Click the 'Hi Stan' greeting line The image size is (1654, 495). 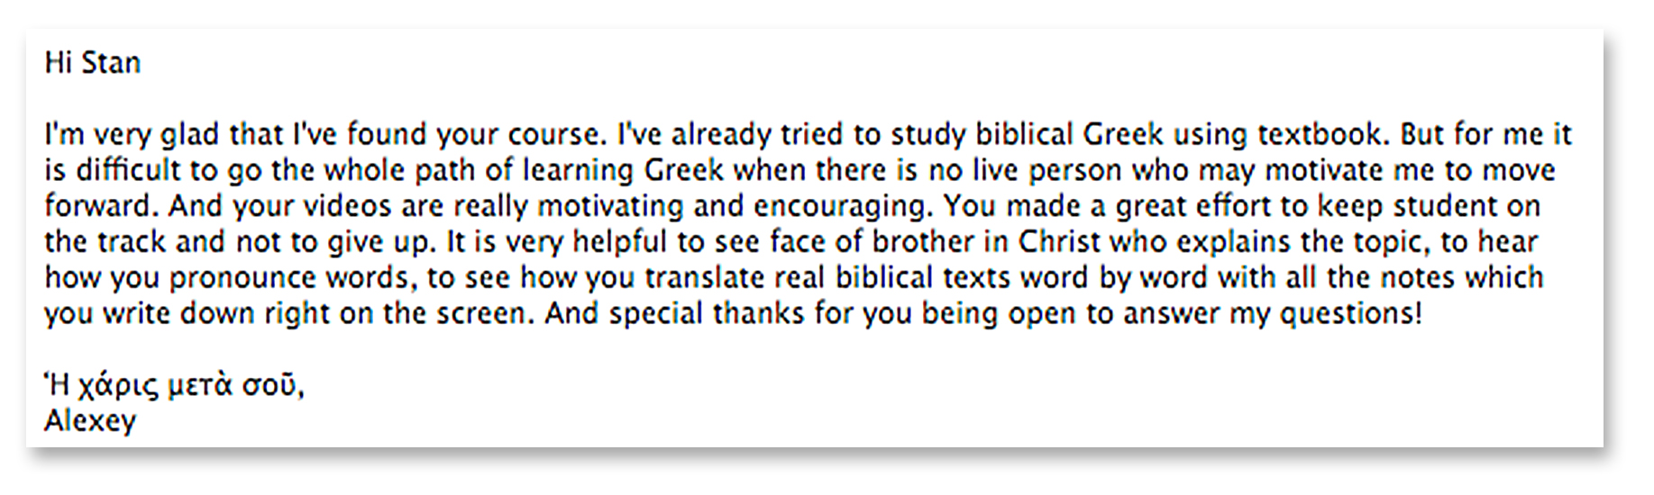[93, 63]
